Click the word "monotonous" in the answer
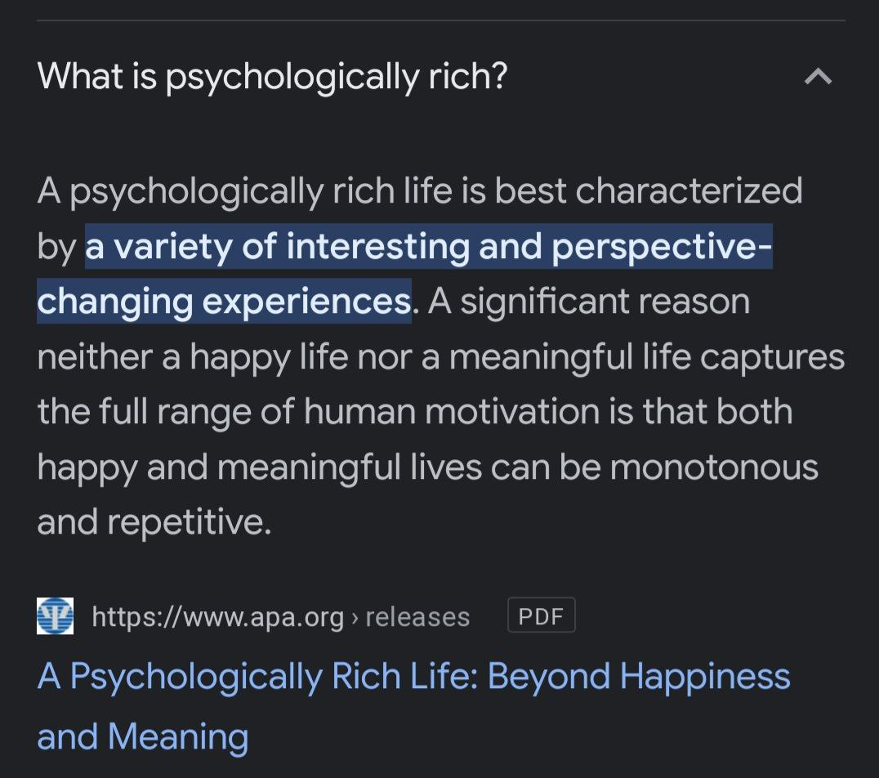The width and height of the screenshot is (879, 778). (x=714, y=467)
